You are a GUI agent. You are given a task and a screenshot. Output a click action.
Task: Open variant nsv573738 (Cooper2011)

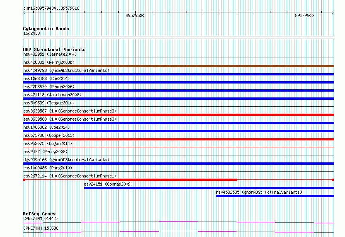tap(49, 135)
